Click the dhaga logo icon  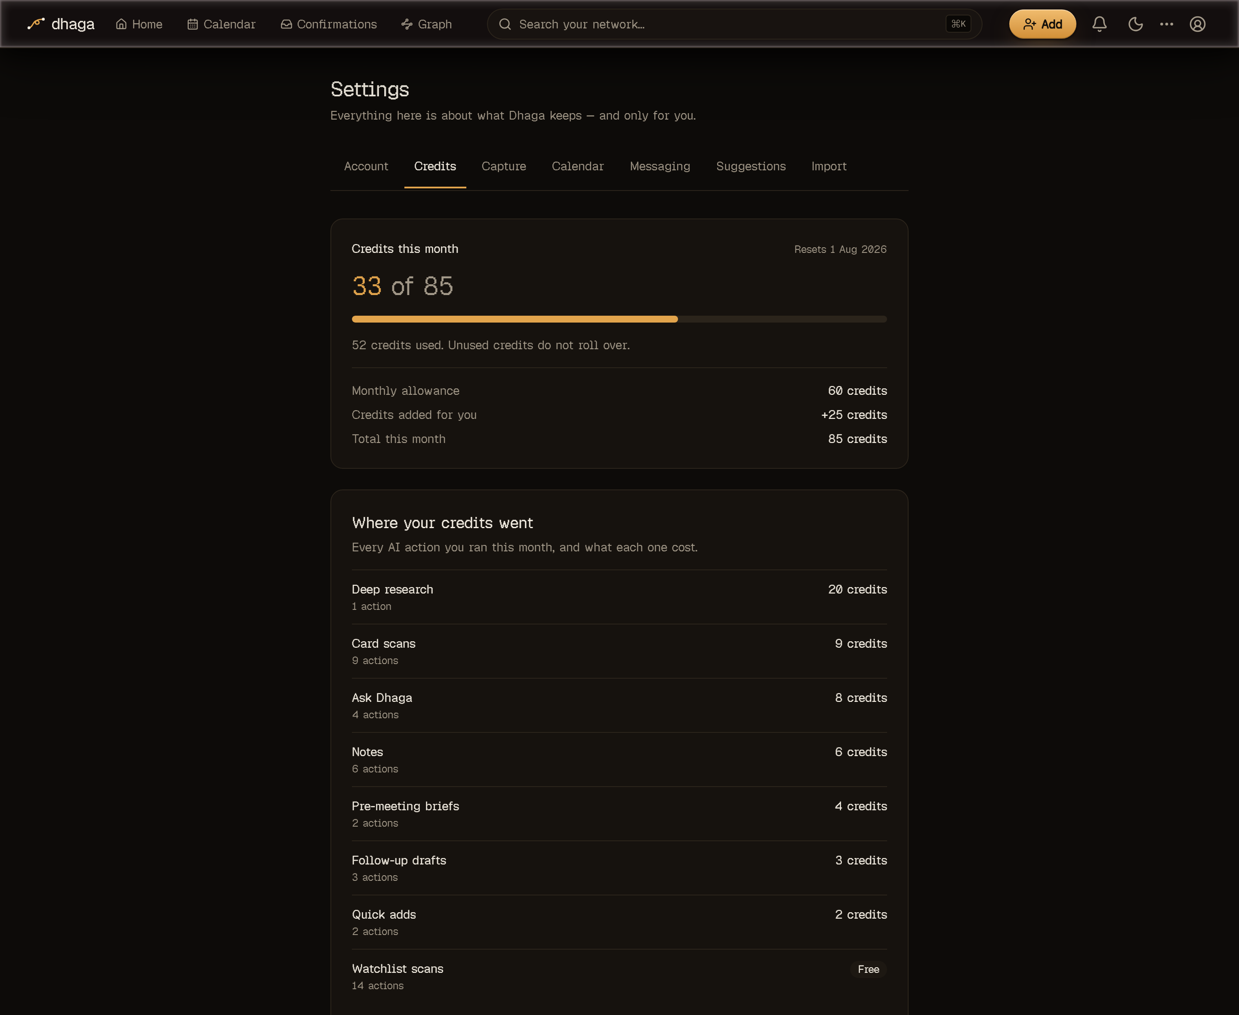[36, 24]
